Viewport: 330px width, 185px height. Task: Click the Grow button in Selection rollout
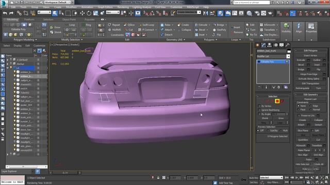pyautogui.click(x=280, y=118)
